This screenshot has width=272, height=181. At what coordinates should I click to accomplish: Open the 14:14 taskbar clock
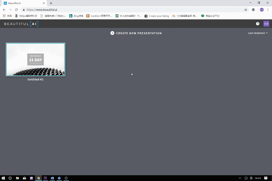258,178
